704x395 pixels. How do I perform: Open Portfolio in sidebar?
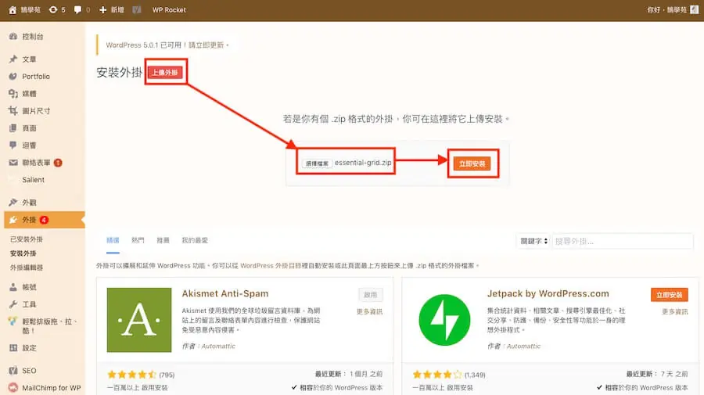coord(36,77)
